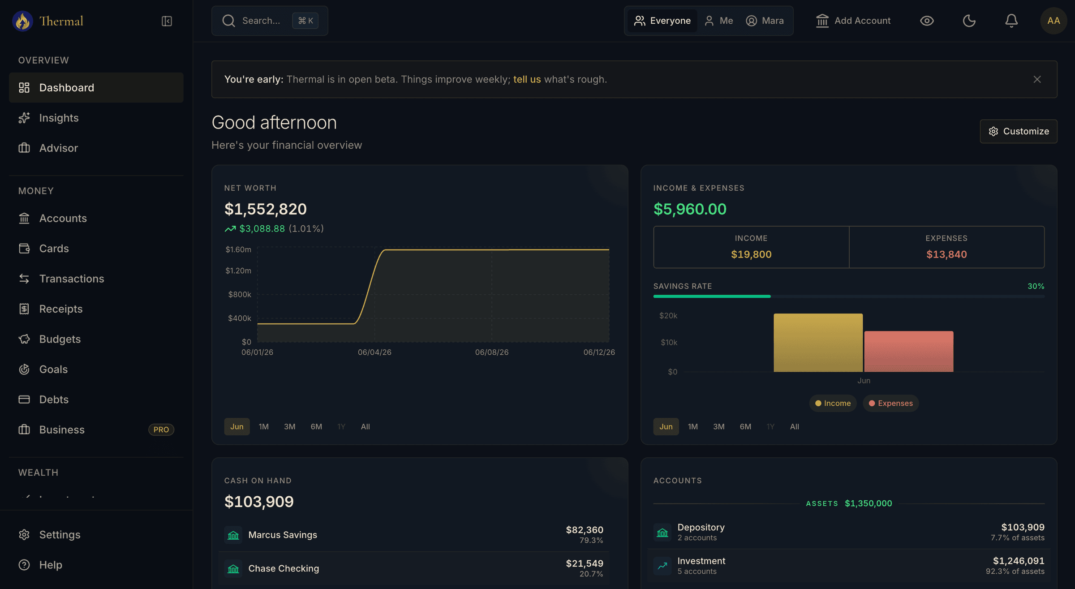Collapse the sidebar panel
Viewport: 1075px width, 589px height.
(167, 21)
